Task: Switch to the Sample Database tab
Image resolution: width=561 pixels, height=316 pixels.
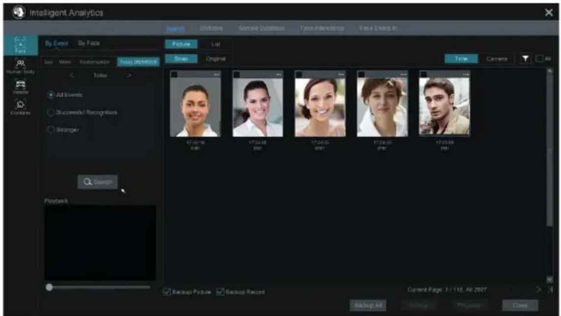Action: (x=261, y=28)
